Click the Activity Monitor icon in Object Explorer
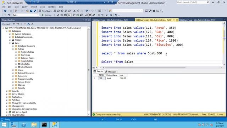The image size is (227, 128). [x=32, y=24]
